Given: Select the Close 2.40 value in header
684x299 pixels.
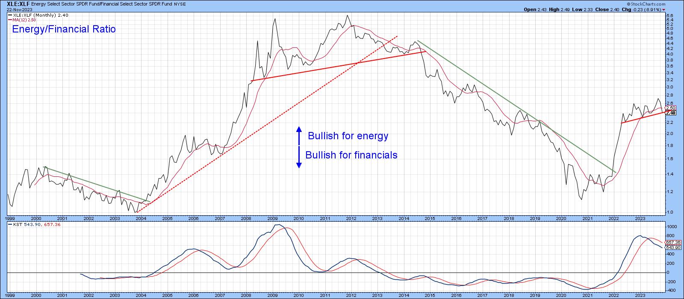Looking at the screenshot, I should coord(607,9).
